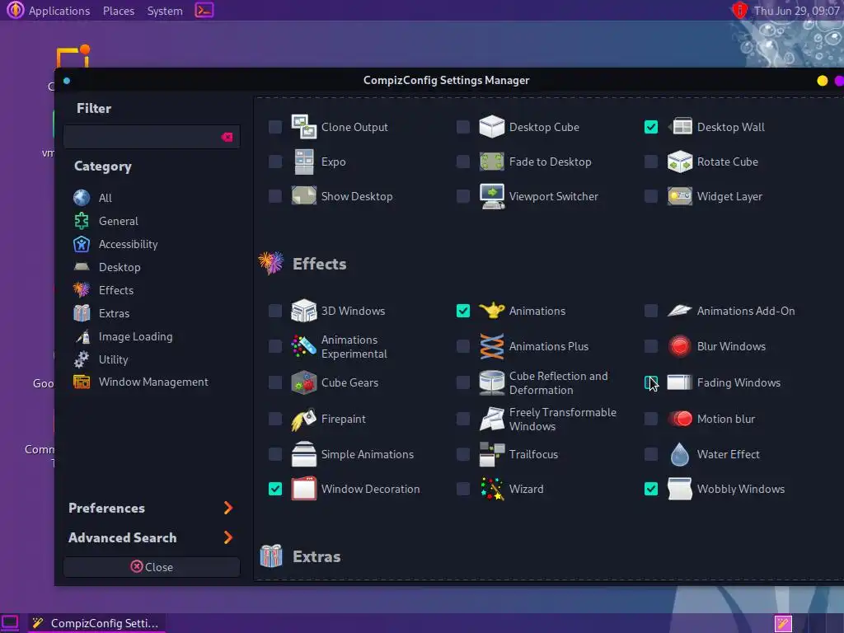Open the Simple Animations plugin icon
Screen dimensions: 844x633
point(303,454)
